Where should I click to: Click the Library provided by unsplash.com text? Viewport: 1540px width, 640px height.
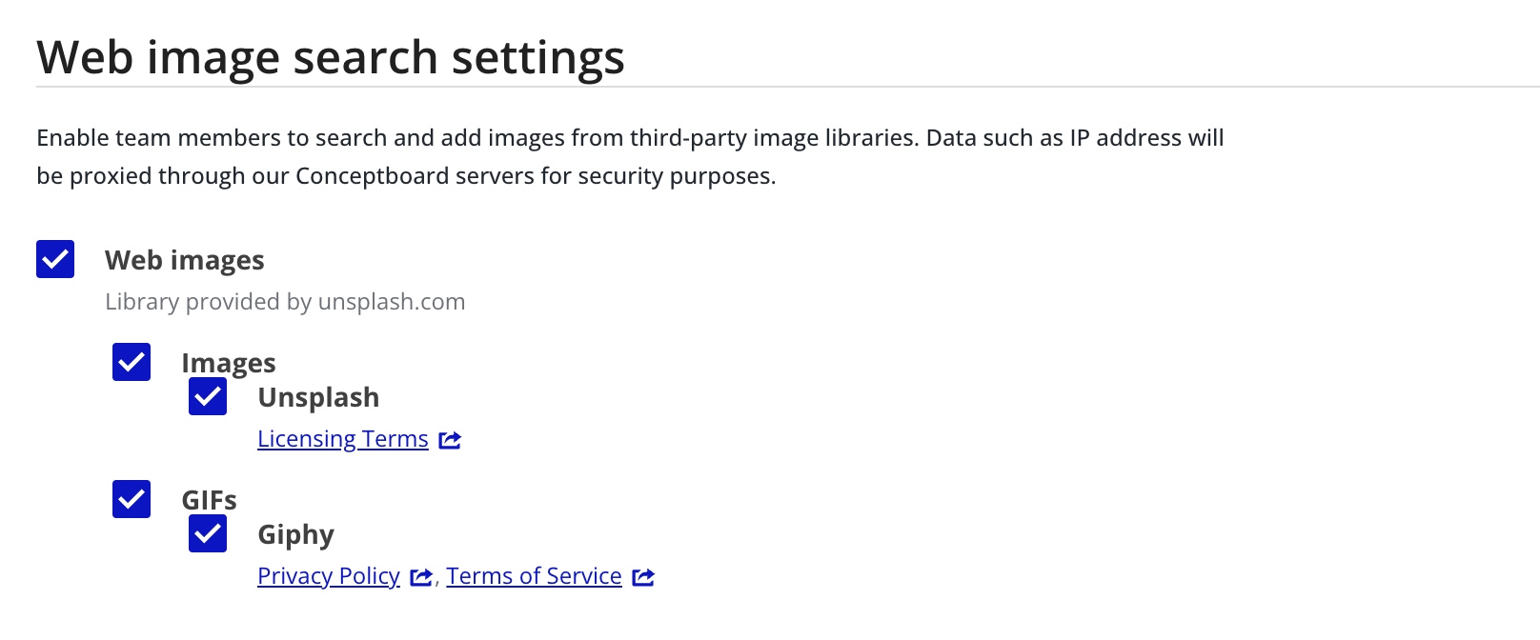pos(284,302)
